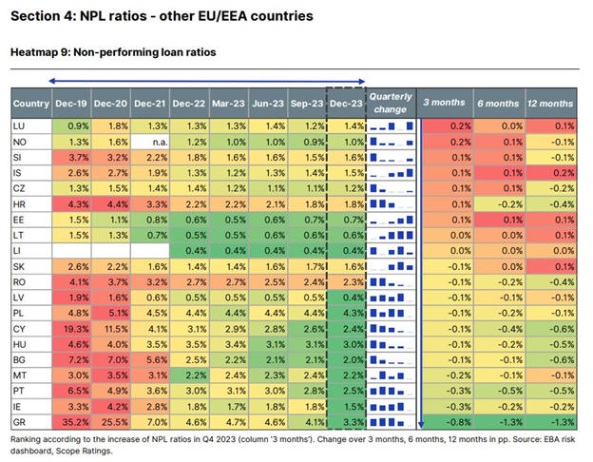Click the HR row quarterly change sparkline
The image size is (593, 462).
point(391,202)
